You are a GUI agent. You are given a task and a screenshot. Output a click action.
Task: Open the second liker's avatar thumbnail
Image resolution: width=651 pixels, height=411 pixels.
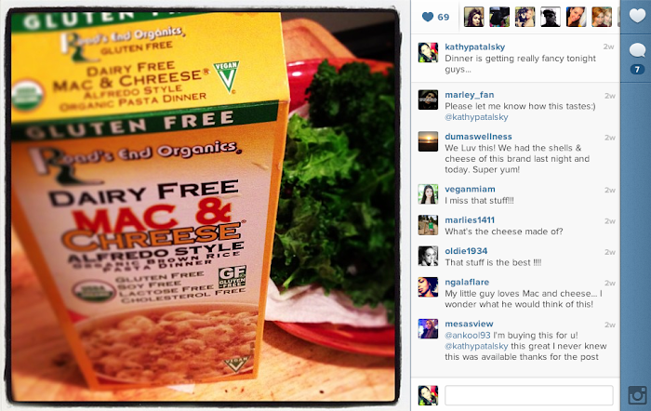pos(499,17)
